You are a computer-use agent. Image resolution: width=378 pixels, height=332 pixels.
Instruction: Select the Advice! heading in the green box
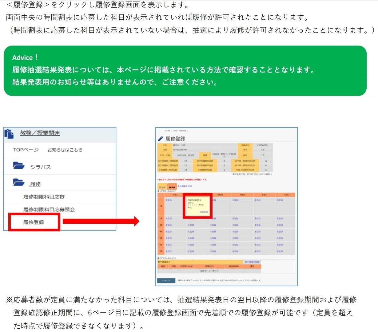click(x=25, y=57)
